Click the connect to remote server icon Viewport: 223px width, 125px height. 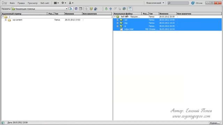tap(71, 9)
